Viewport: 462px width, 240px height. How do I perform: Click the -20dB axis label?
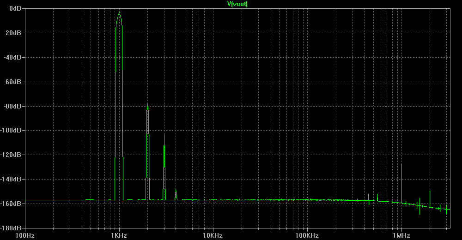coord(12,33)
